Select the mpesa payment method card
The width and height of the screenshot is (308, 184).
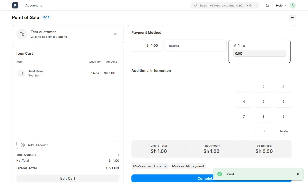195,45
